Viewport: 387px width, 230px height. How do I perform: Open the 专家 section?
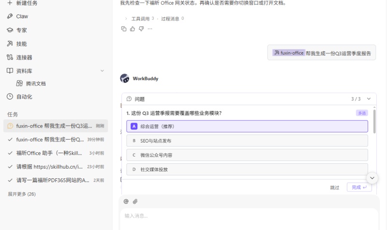pos(21,30)
